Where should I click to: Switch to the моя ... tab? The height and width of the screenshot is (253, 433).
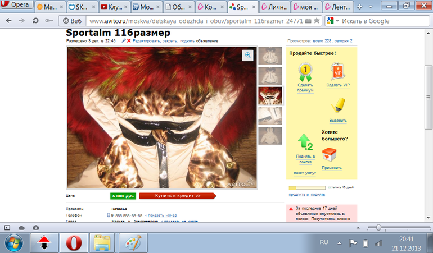307,7
